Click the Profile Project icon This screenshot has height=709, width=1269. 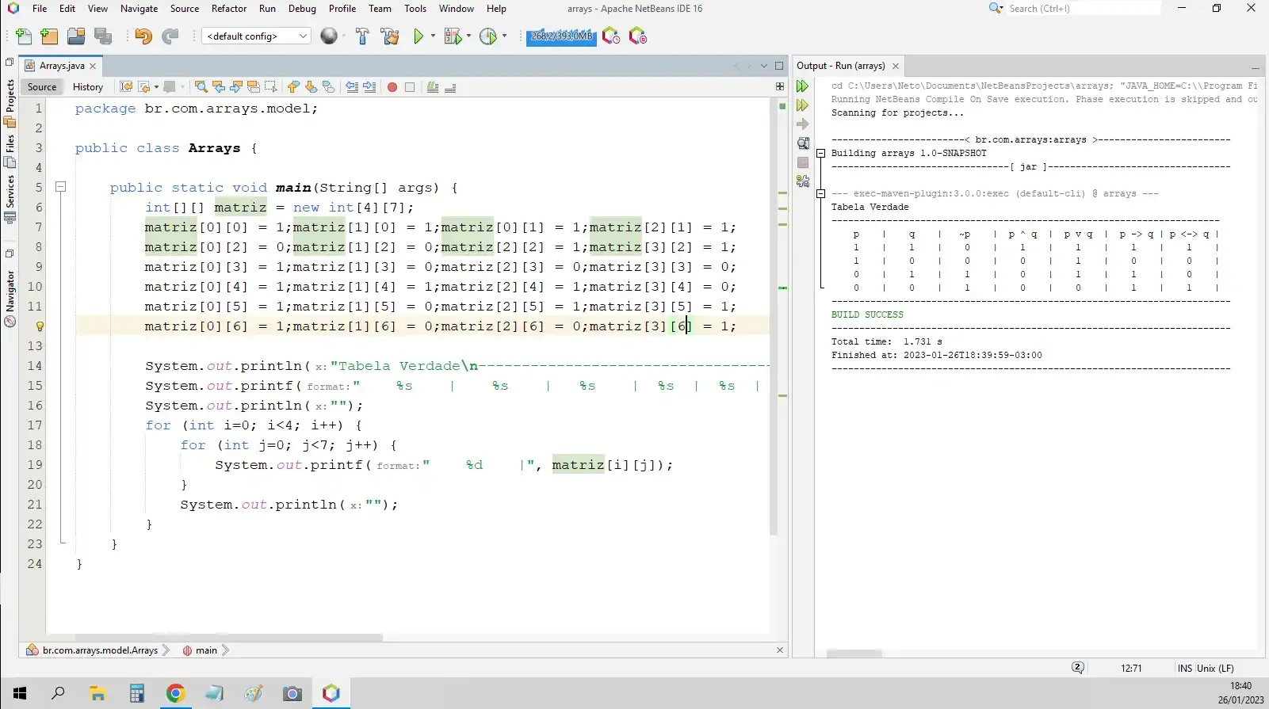point(488,36)
